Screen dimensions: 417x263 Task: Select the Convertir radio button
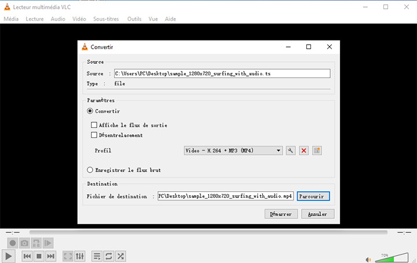click(x=90, y=111)
